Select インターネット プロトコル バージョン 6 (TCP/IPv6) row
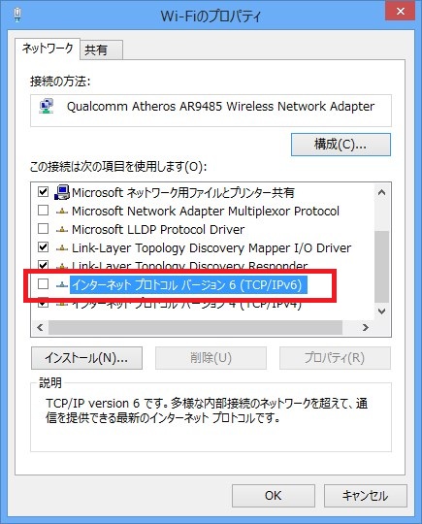The height and width of the screenshot is (524, 422). [188, 284]
